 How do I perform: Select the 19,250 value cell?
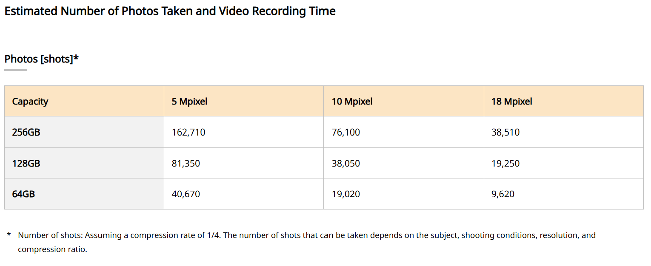[x=505, y=164]
